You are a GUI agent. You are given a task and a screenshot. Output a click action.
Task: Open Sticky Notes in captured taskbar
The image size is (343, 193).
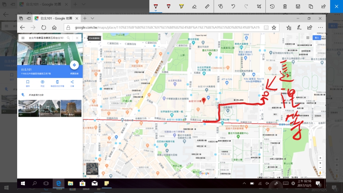[106, 184]
